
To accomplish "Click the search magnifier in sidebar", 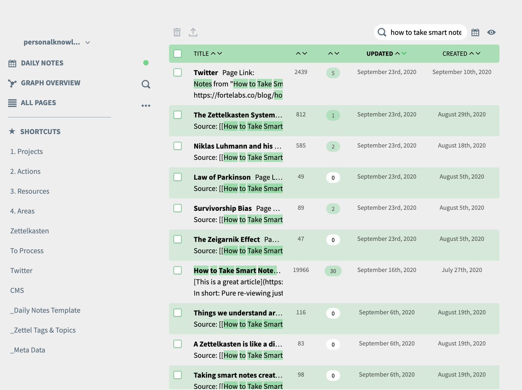I will (146, 84).
